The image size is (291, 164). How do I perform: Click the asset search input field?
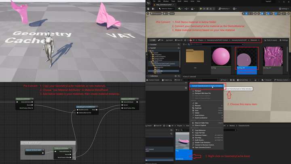point(217,45)
